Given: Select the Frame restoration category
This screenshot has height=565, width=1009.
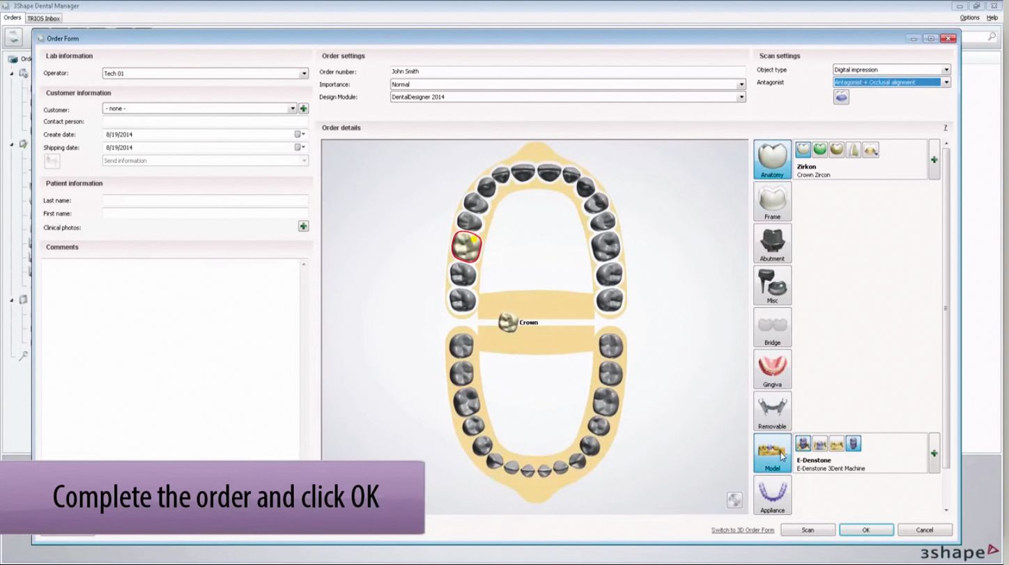Looking at the screenshot, I should pos(772,201).
